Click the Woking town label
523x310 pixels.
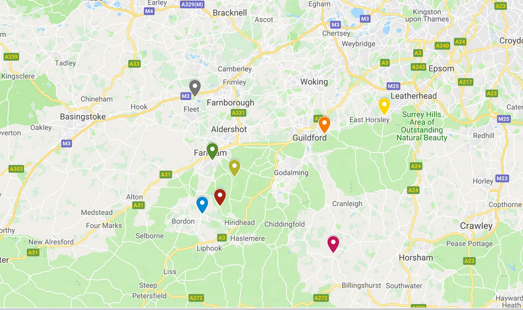(x=314, y=82)
